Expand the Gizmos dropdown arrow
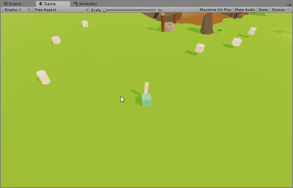293x188 pixels. pyautogui.click(x=288, y=10)
